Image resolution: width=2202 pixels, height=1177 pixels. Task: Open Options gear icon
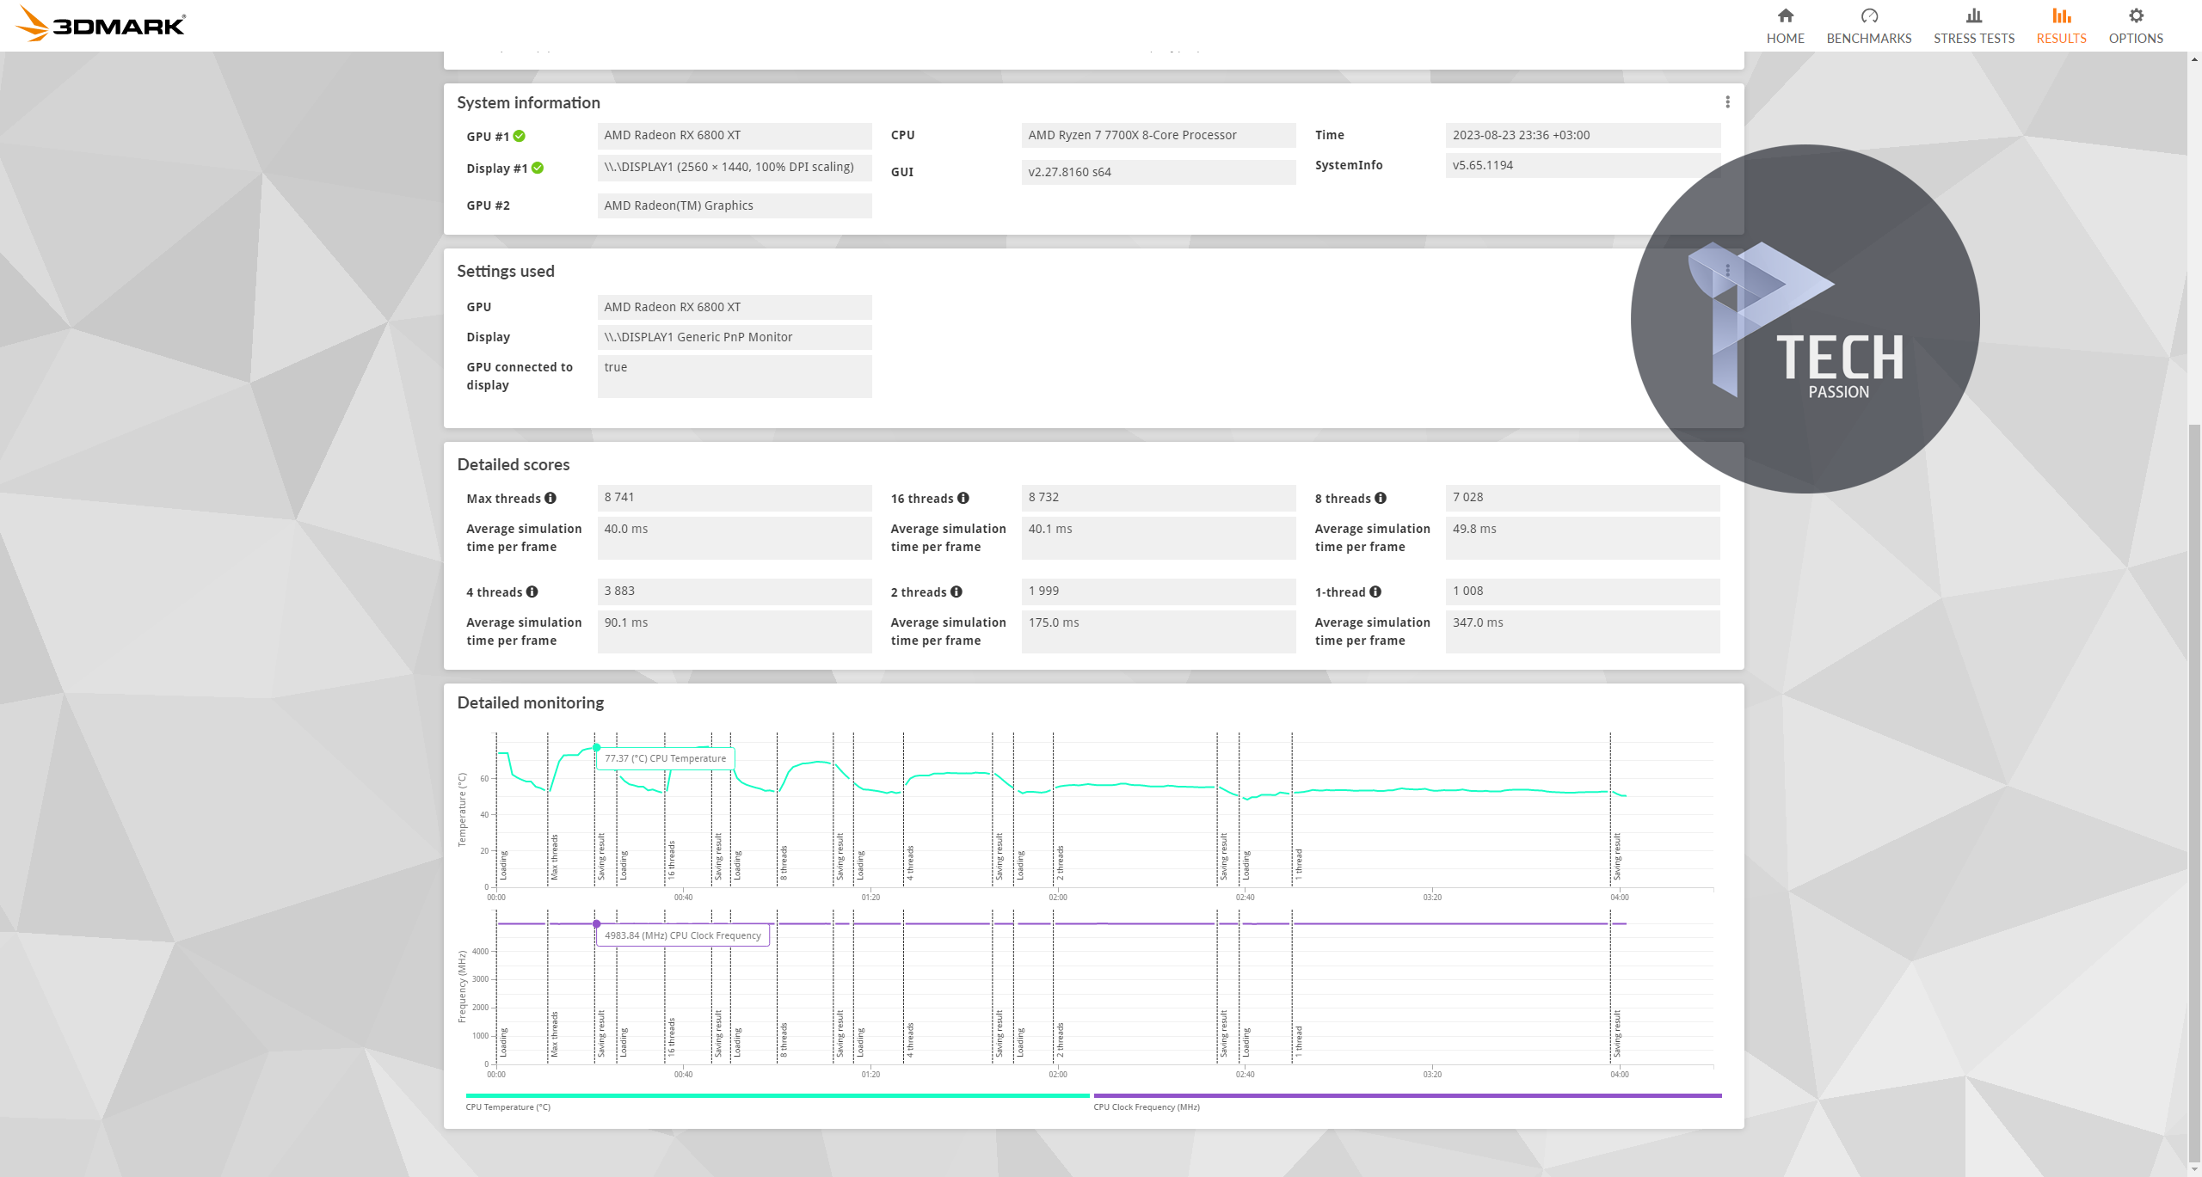2135,16
